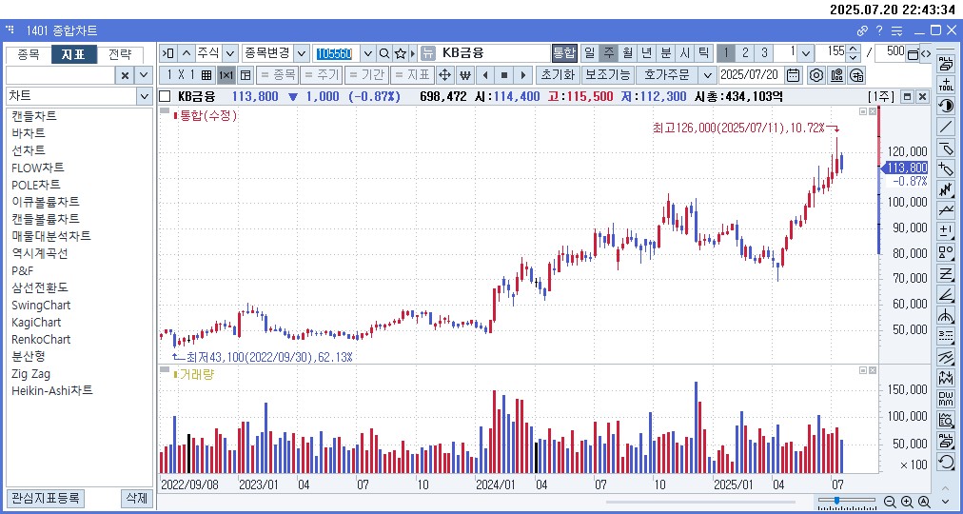Click the link chain icon in title bar

(862, 30)
